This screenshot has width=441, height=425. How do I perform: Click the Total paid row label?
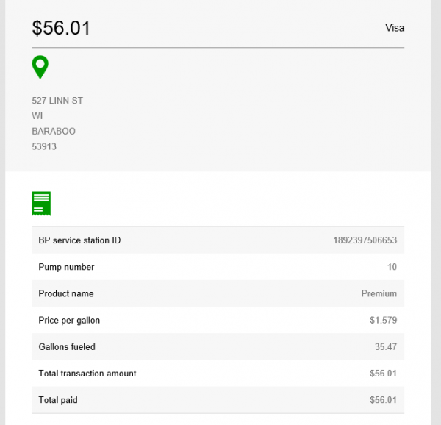point(58,400)
